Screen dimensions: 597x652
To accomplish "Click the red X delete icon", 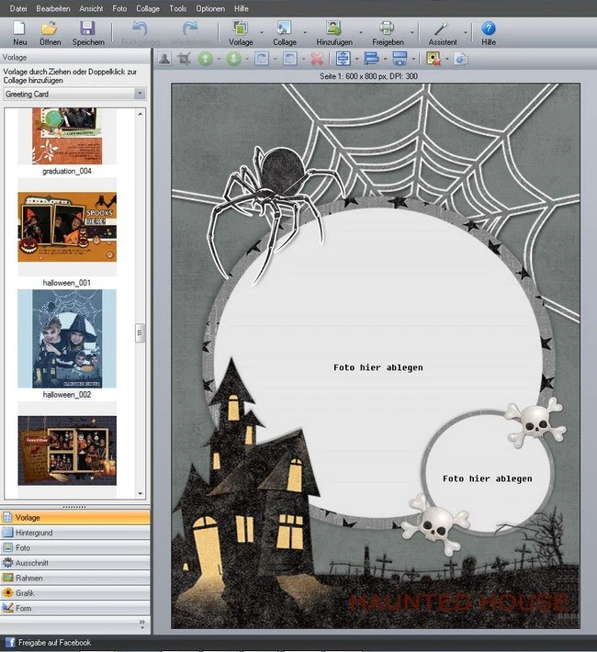I will pos(317,59).
